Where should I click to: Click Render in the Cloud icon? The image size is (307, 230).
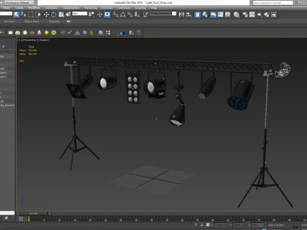point(267,15)
